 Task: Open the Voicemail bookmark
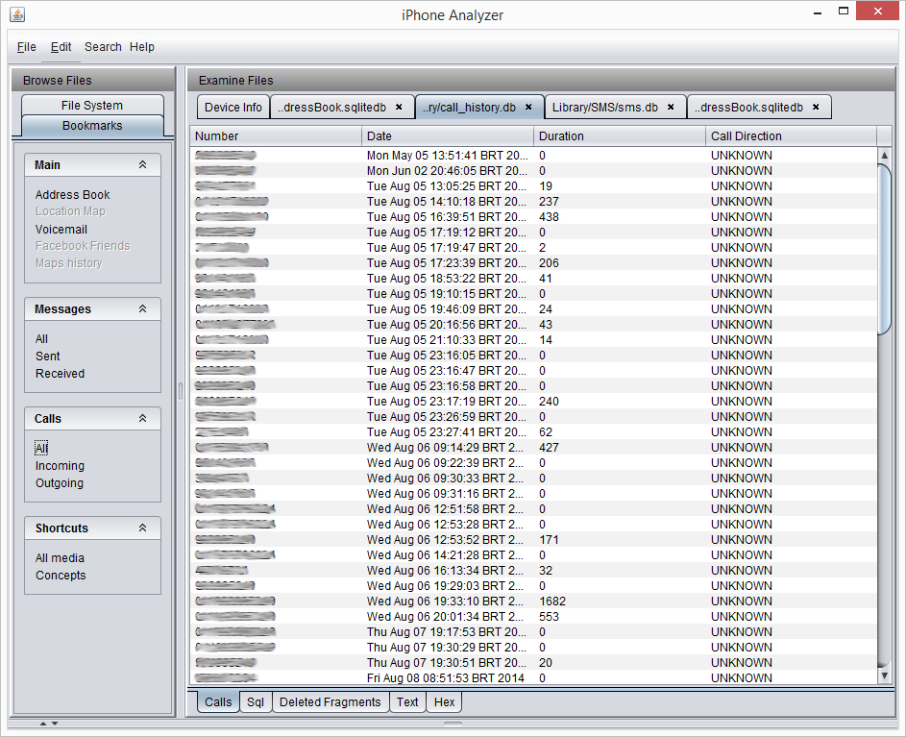(61, 230)
